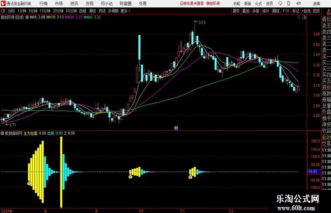331x213 pixels.
Task: Click the 主力拉高: 0.00 indicator value
Action: [35, 133]
